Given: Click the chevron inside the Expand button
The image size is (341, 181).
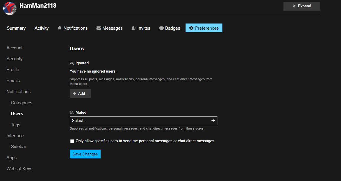Looking at the screenshot, I should [x=294, y=6].
